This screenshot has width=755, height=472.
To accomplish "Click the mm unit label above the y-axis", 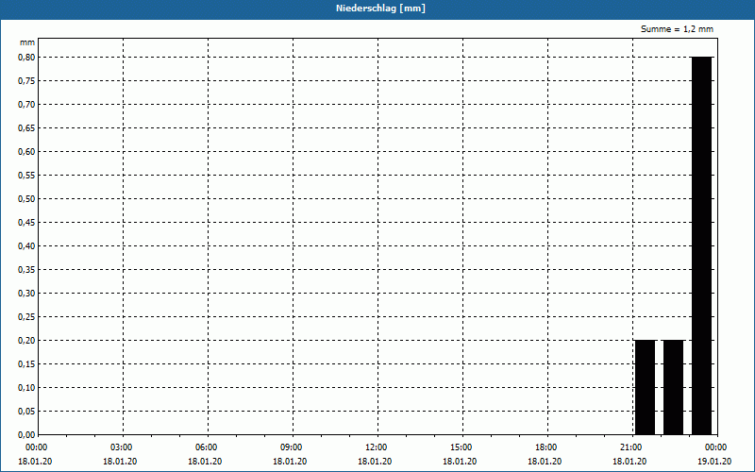I will pos(27,42).
